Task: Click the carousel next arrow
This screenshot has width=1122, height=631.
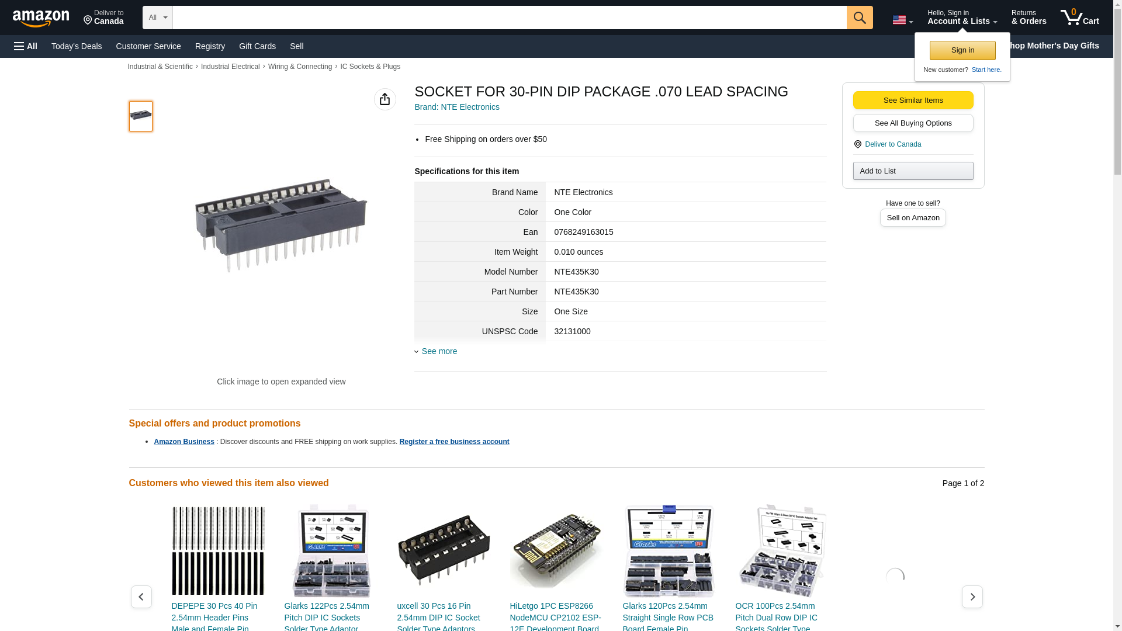Action: click(x=972, y=597)
